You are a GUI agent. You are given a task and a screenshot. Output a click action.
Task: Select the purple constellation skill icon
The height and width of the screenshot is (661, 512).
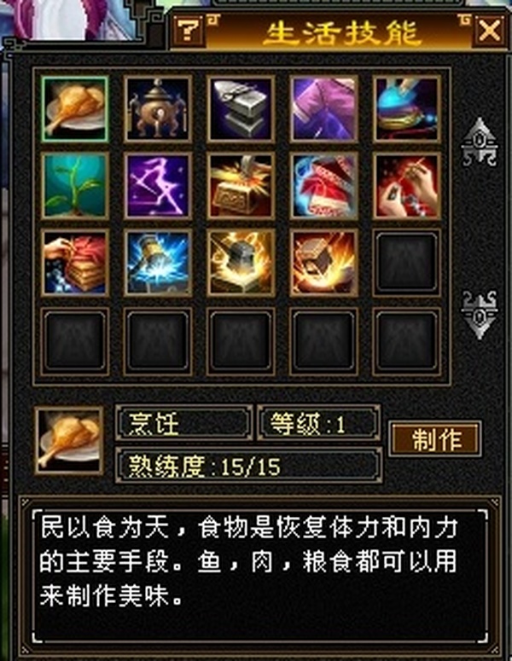tap(158, 186)
